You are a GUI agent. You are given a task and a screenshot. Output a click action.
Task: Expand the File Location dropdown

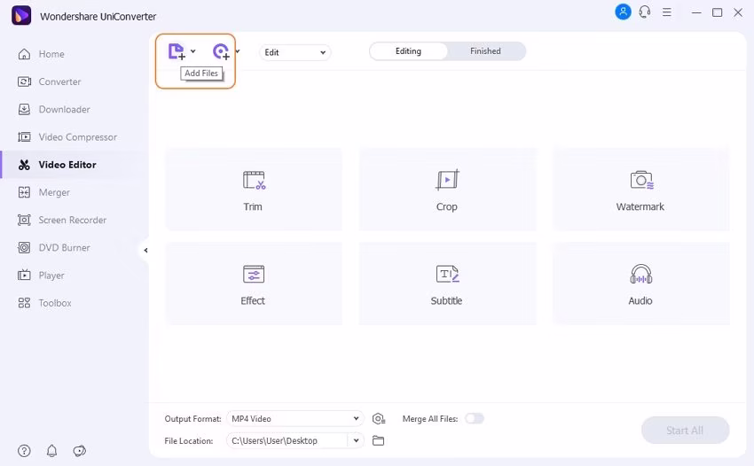(x=357, y=440)
